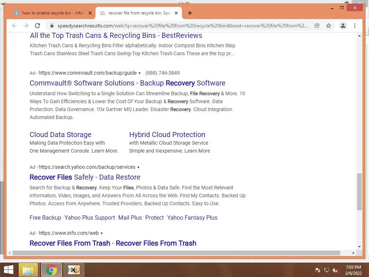Image resolution: width=369 pixels, height=277 pixels.
Task: Click the https://search.yahoo.com/backup/services URL text
Action: click(x=87, y=167)
